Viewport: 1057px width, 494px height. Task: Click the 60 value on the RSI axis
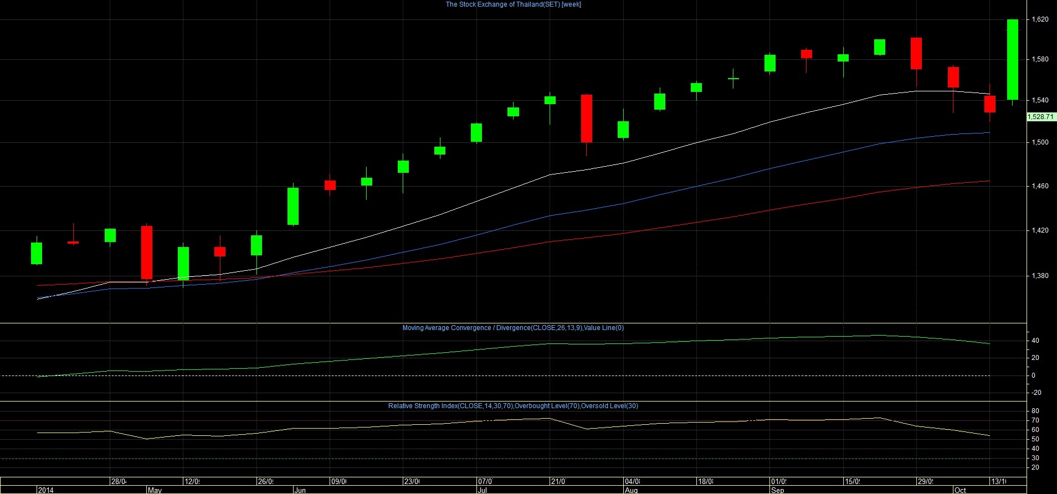tap(1035, 430)
